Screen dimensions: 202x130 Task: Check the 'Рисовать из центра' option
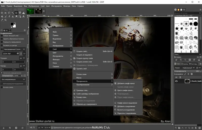tap(2, 45)
